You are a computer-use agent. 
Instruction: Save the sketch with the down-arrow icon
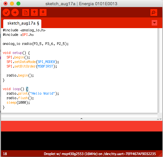pos(43,13)
